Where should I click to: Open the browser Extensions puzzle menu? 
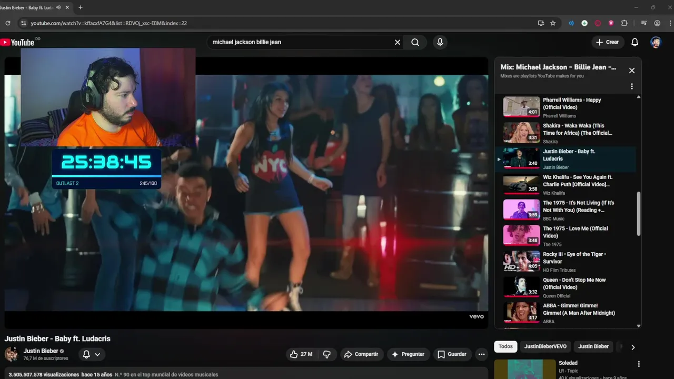[x=625, y=23]
